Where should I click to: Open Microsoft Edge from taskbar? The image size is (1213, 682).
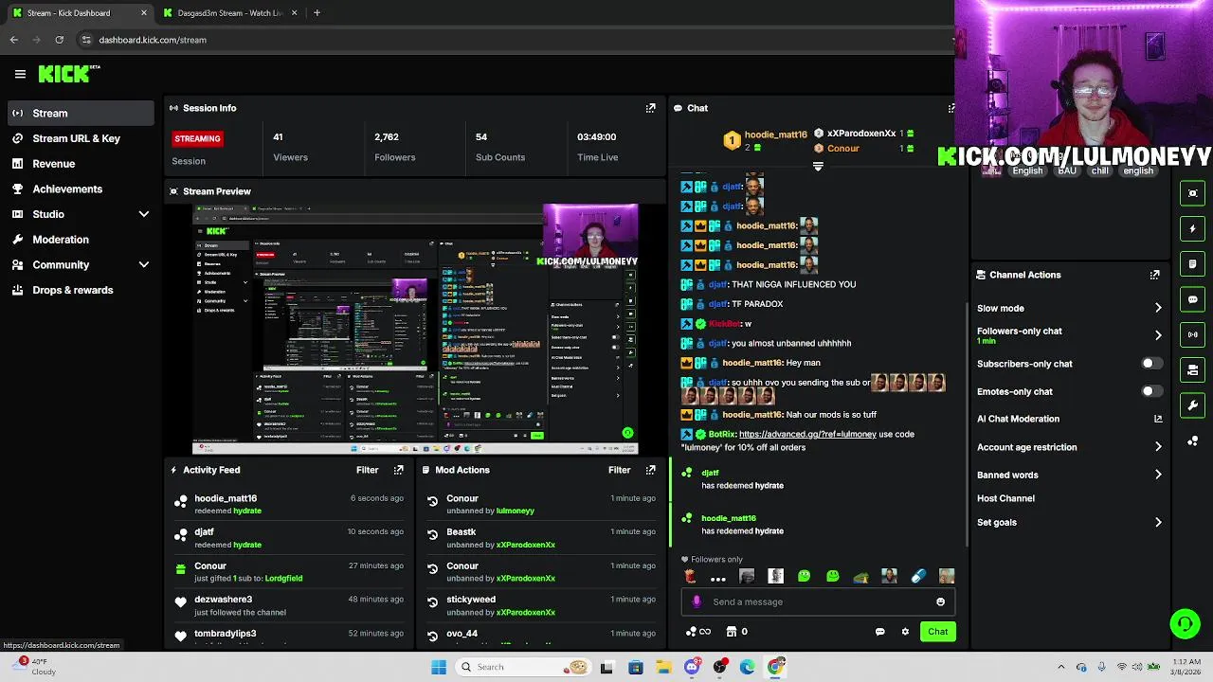[x=748, y=667]
